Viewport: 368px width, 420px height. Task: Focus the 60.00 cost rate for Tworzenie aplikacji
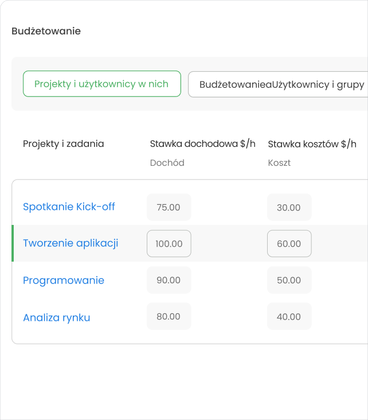(289, 244)
